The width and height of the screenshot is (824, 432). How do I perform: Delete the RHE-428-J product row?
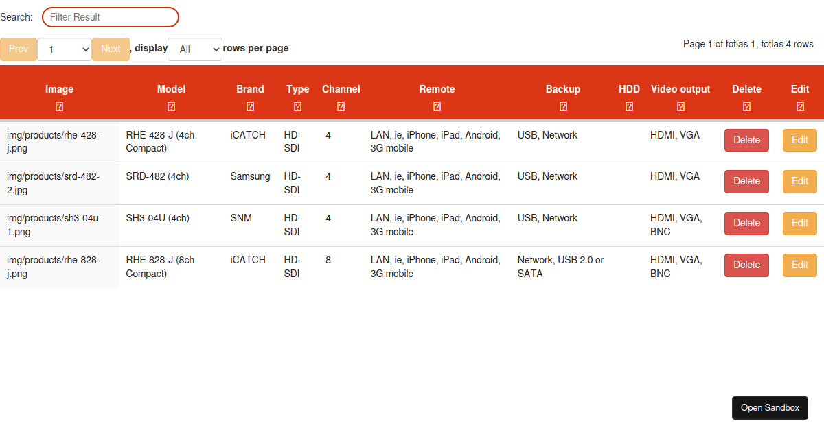click(747, 140)
